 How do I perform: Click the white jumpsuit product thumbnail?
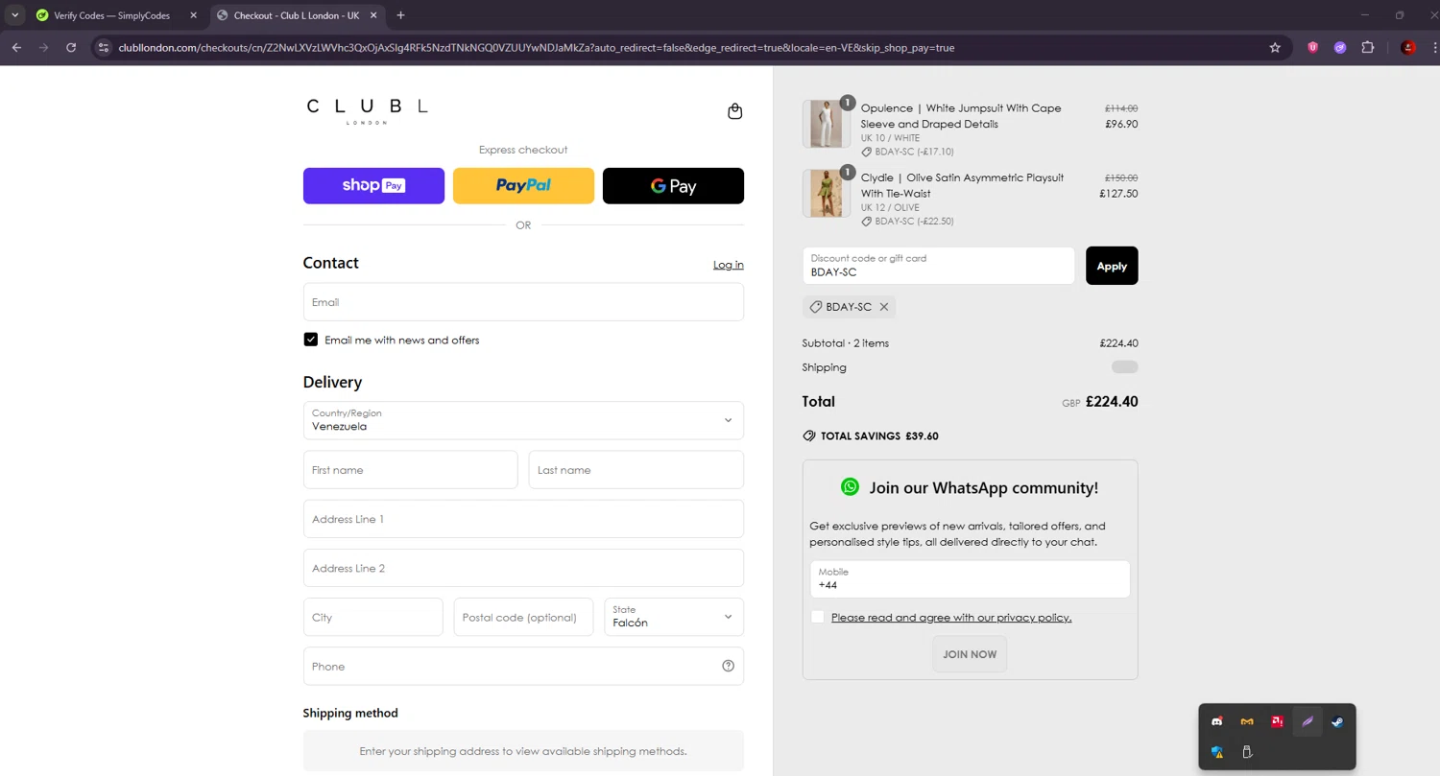point(826,124)
